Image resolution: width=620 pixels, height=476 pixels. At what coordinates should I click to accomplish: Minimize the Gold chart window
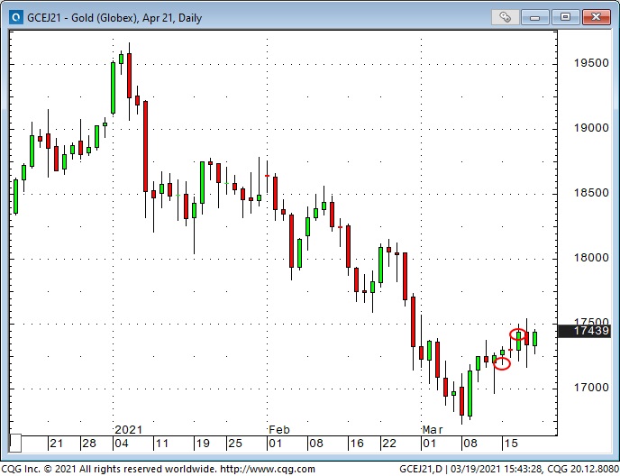click(534, 17)
